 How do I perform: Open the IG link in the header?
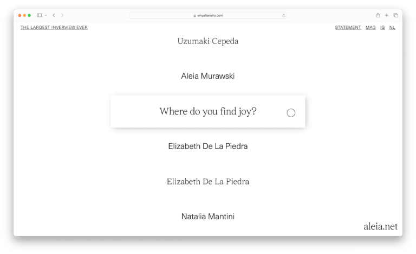(x=382, y=27)
